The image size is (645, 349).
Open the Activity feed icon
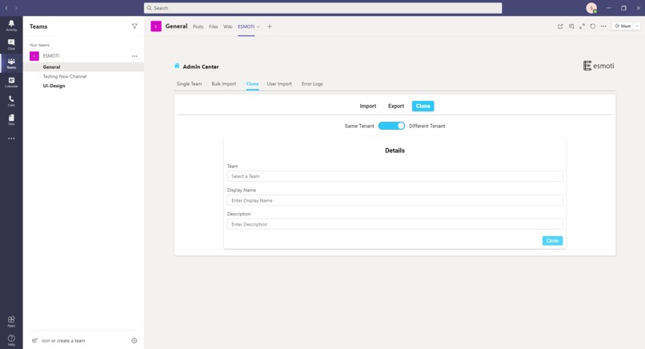pyautogui.click(x=11, y=25)
